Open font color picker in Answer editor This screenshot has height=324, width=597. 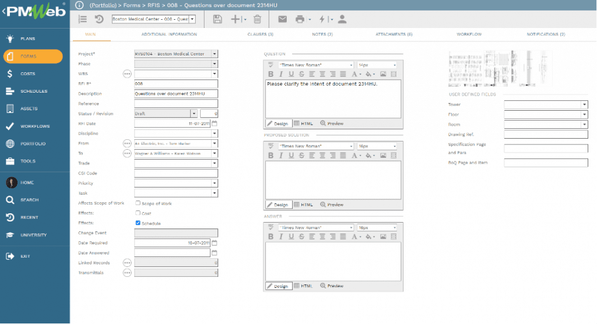(x=356, y=237)
